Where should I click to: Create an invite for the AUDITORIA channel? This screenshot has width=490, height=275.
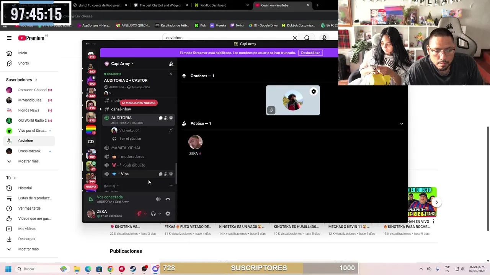point(166,118)
